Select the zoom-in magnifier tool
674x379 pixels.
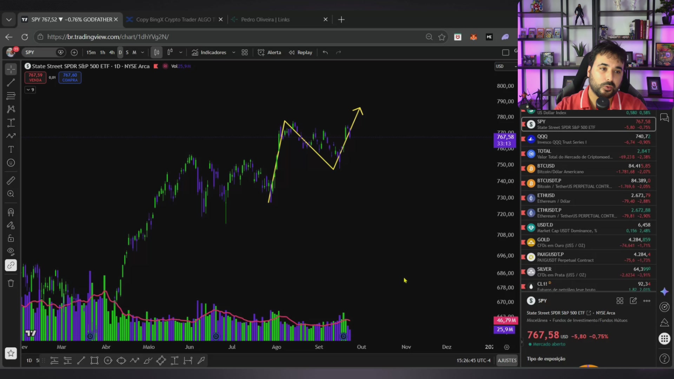(11, 194)
